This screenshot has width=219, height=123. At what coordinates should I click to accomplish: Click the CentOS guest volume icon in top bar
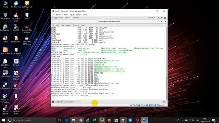click(x=162, y=18)
